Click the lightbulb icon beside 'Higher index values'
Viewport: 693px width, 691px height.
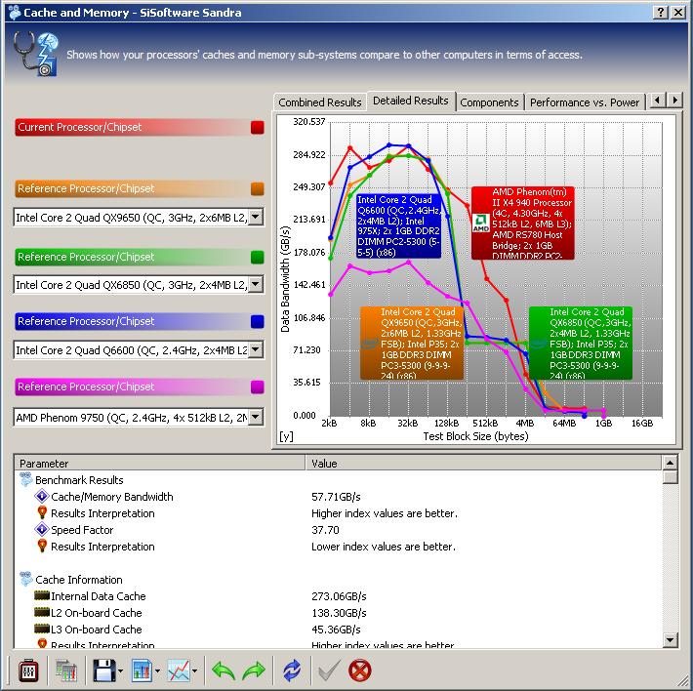pyautogui.click(x=42, y=513)
